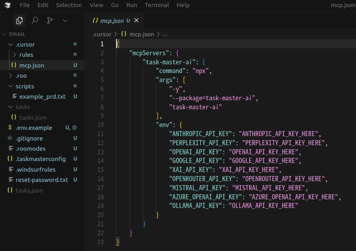Open the File menu
The image size is (356, 251).
25,5
